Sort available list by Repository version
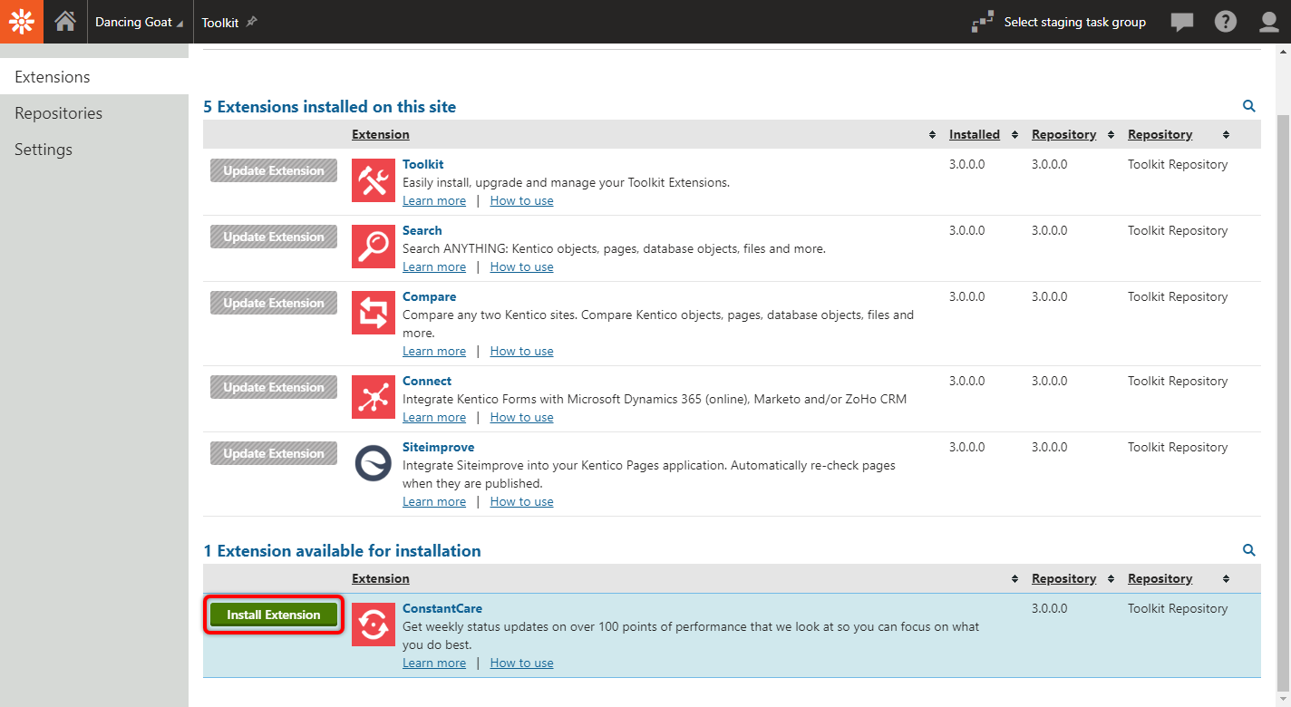 click(x=1111, y=578)
